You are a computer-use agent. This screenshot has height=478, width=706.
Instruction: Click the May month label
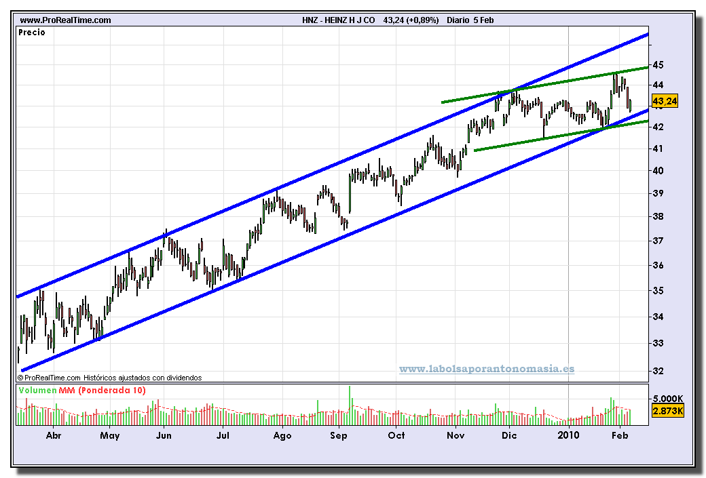click(110, 436)
